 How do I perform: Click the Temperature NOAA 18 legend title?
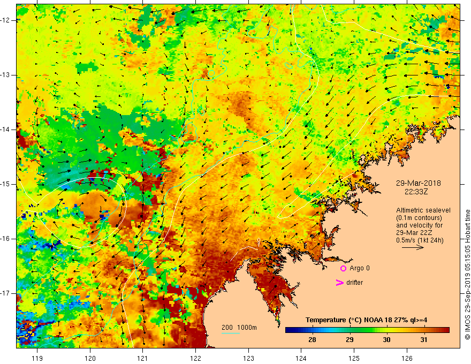click(366, 320)
